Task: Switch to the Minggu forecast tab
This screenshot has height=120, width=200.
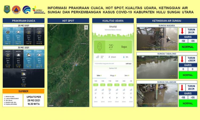Action: 113,75
